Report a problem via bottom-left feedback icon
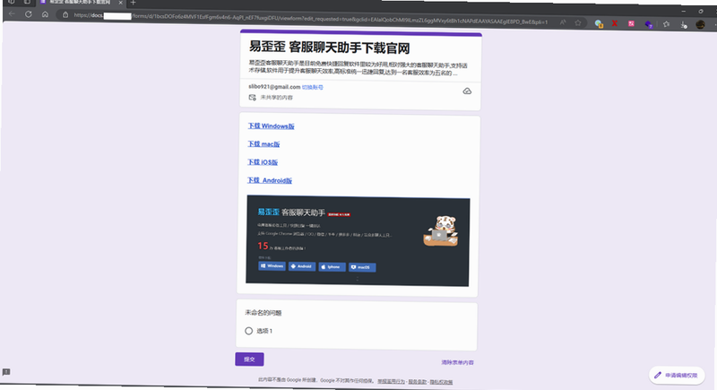This screenshot has height=390, width=717. pyautogui.click(x=6, y=372)
